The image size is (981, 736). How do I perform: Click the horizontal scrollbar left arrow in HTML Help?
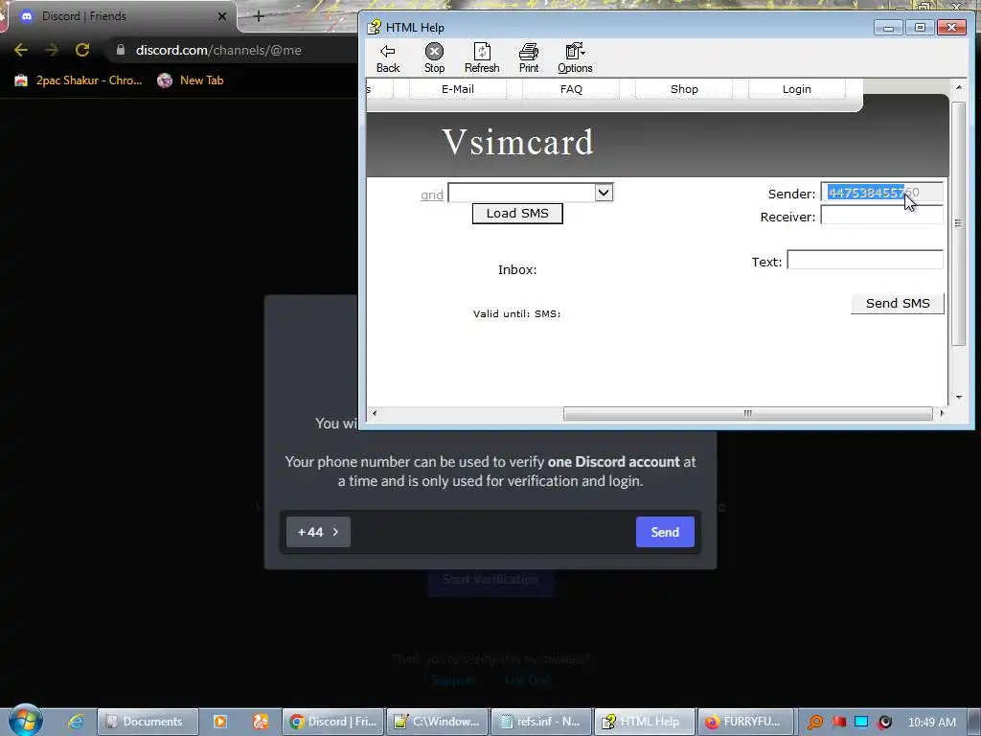point(375,413)
